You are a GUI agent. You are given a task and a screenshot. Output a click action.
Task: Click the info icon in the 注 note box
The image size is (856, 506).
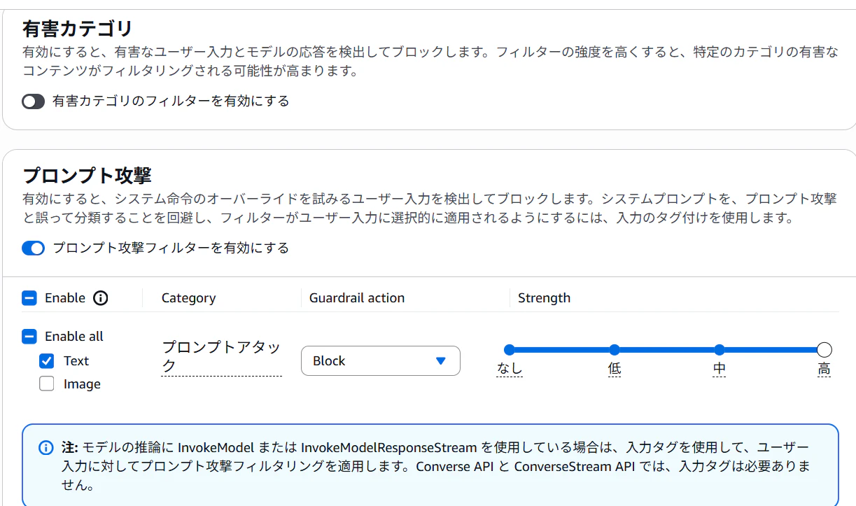(46, 448)
